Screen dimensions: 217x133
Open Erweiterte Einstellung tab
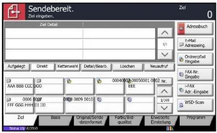point(161,120)
